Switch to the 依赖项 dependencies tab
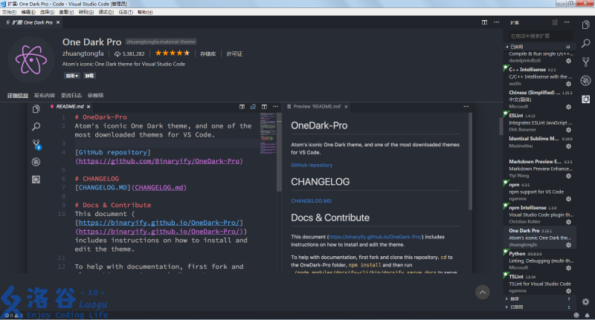The height and width of the screenshot is (320, 595). (x=95, y=96)
